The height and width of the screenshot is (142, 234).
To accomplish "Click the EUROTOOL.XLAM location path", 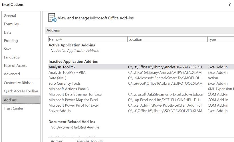I will [165, 83].
